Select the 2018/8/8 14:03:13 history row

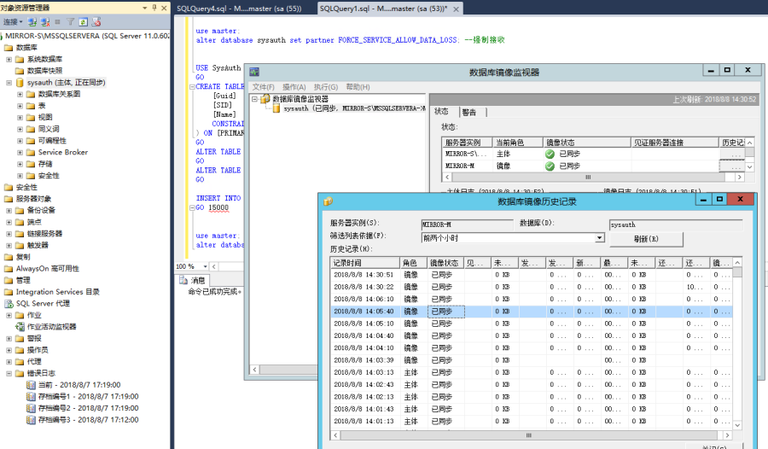point(531,372)
